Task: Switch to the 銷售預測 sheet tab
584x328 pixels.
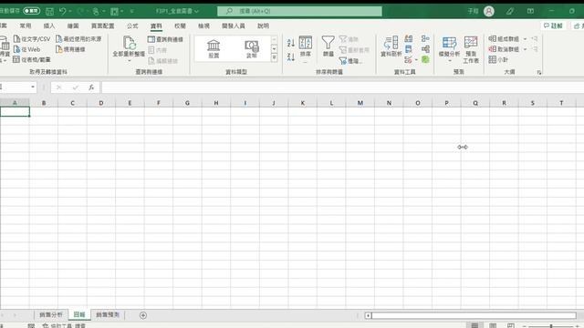Action: [x=108, y=314]
